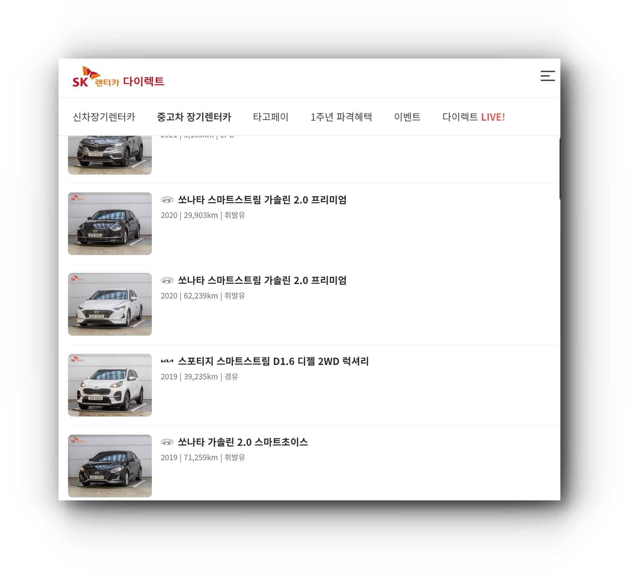Click the text 2019 | 39,235km | 경유
634x574 pixels.
point(200,377)
